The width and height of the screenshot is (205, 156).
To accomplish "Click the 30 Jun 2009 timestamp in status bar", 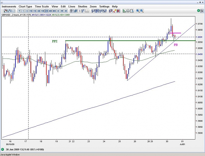I will [25, 149].
